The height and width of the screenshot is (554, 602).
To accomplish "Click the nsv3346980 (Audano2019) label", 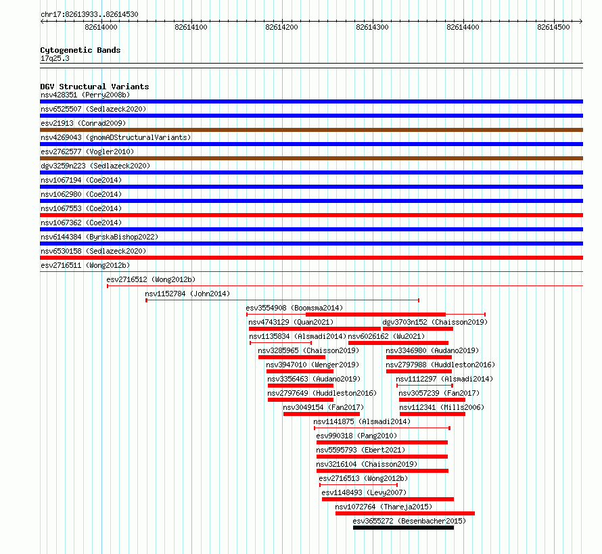I will [x=432, y=350].
